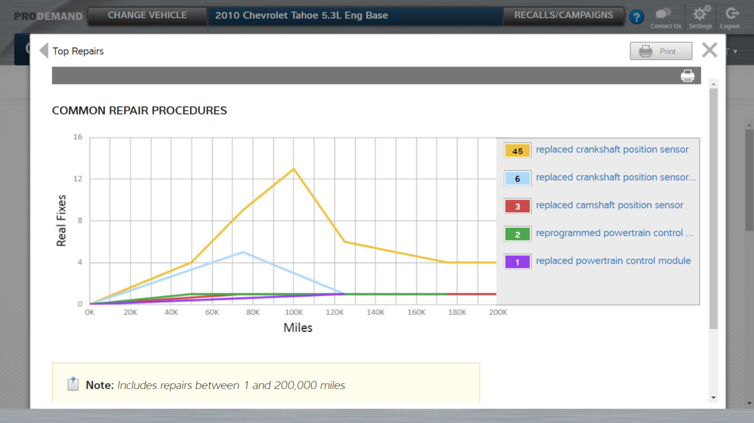Open replaced camshaft position sensor link
Screen dimensions: 754x423
(609, 205)
